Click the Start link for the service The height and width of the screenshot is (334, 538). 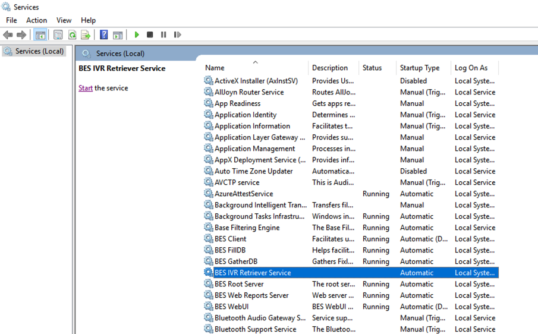tap(86, 88)
